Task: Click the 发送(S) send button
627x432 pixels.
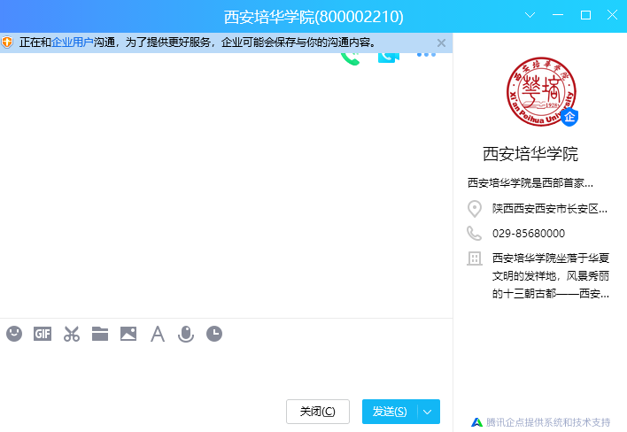Action: pos(390,412)
